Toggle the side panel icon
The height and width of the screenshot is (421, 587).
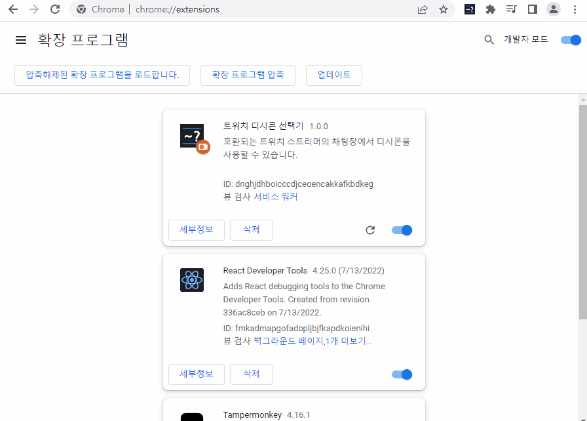click(x=533, y=9)
